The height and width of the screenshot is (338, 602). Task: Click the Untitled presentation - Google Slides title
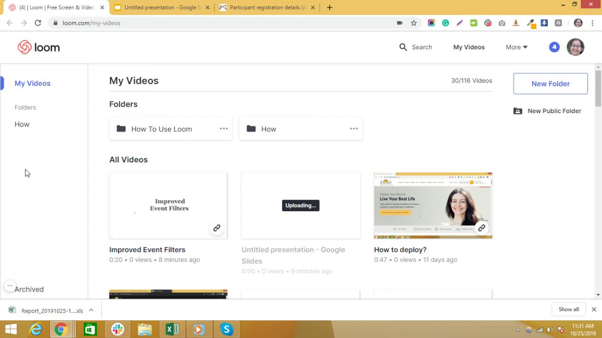point(293,255)
